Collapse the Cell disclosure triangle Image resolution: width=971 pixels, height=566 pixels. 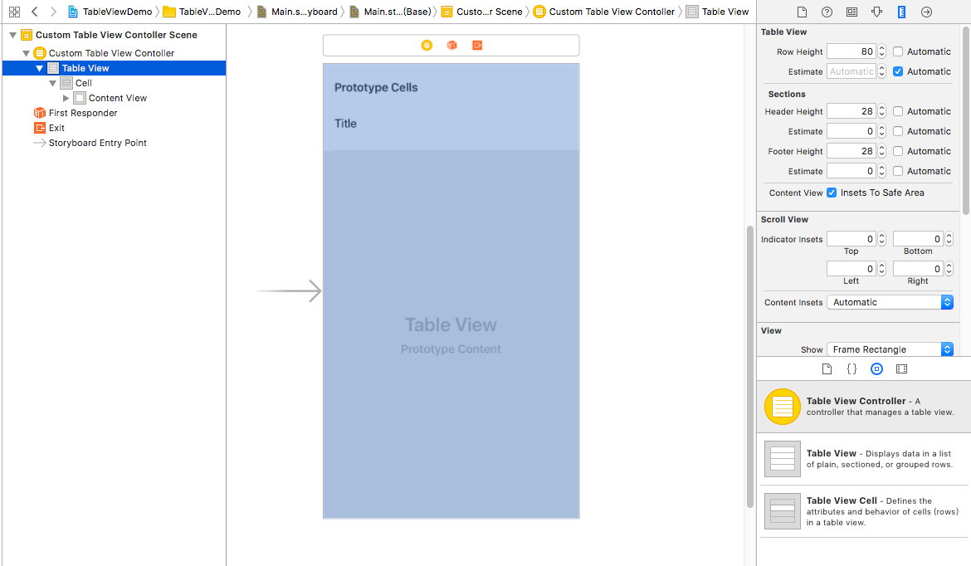tap(53, 83)
